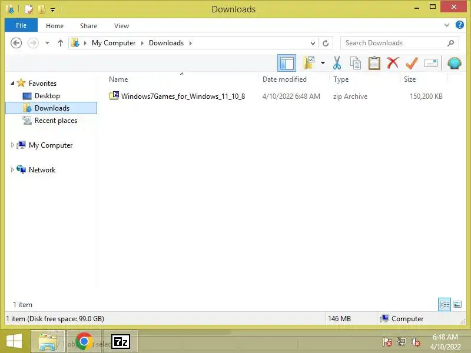The width and height of the screenshot is (471, 353).
Task: Click the Rename icon in the toolbar
Action: point(431,63)
